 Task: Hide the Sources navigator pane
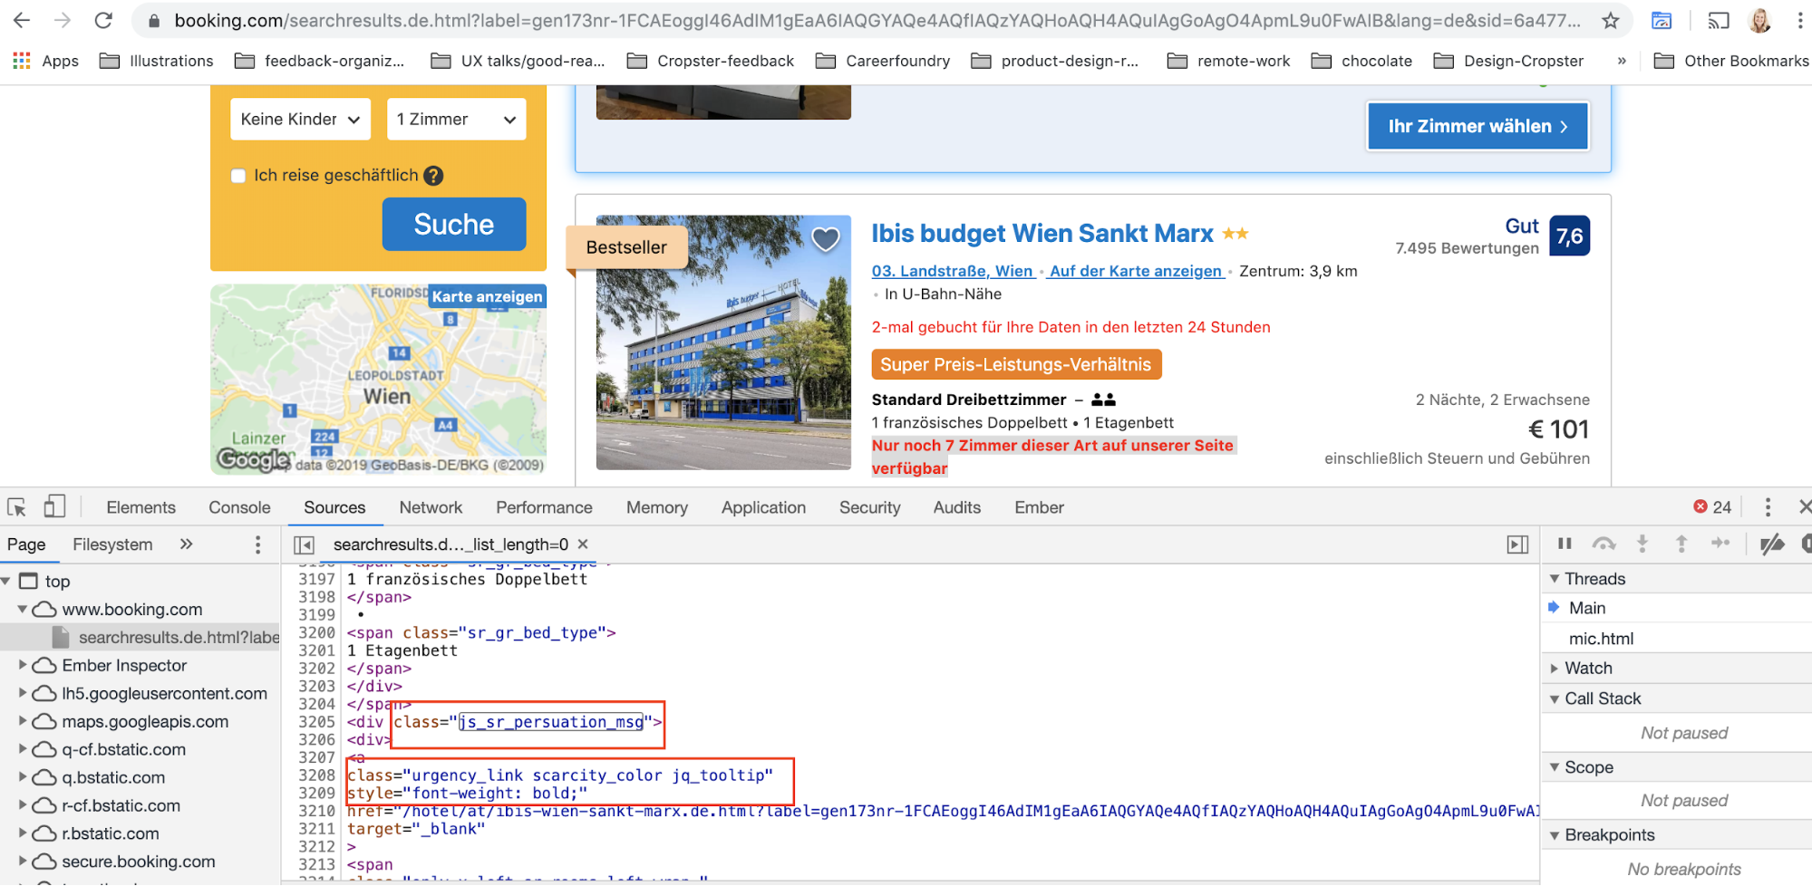tap(304, 544)
